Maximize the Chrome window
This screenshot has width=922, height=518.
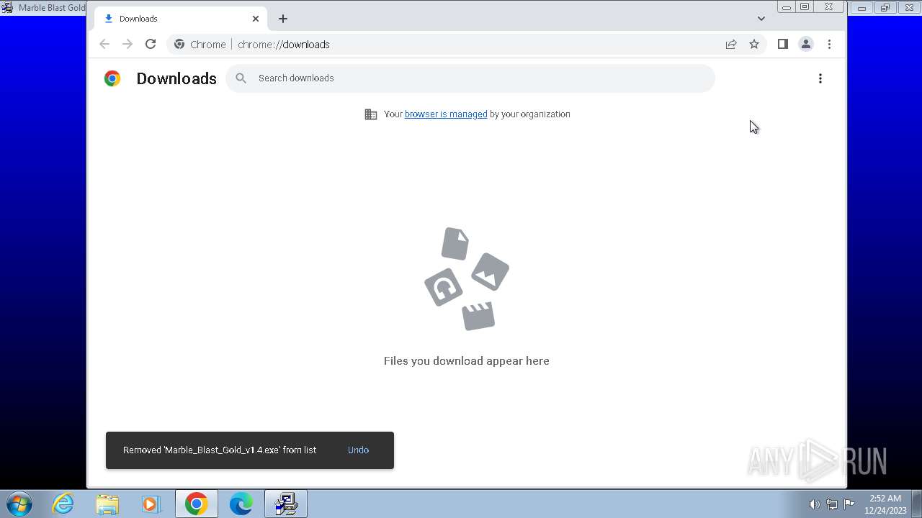click(x=805, y=7)
